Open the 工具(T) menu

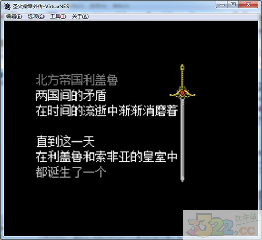tap(58, 17)
